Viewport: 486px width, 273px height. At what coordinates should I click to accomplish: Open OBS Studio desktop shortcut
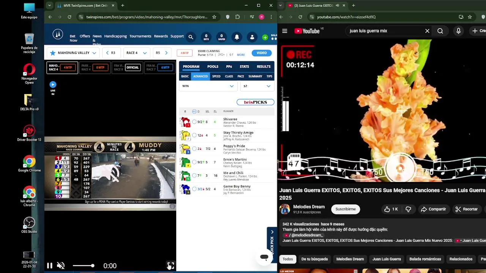click(x=29, y=225)
